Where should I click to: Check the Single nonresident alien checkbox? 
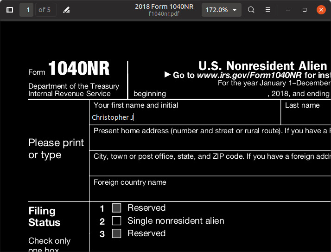click(116, 221)
